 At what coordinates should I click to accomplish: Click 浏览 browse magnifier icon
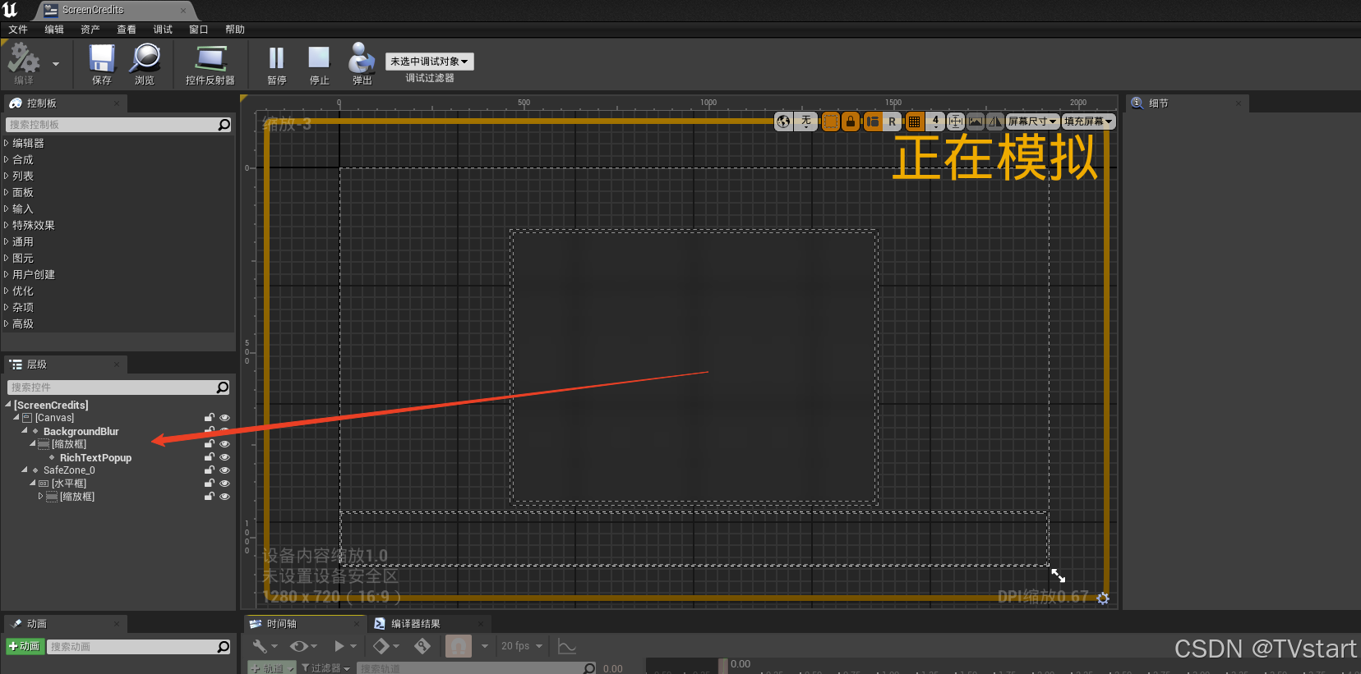(x=145, y=63)
